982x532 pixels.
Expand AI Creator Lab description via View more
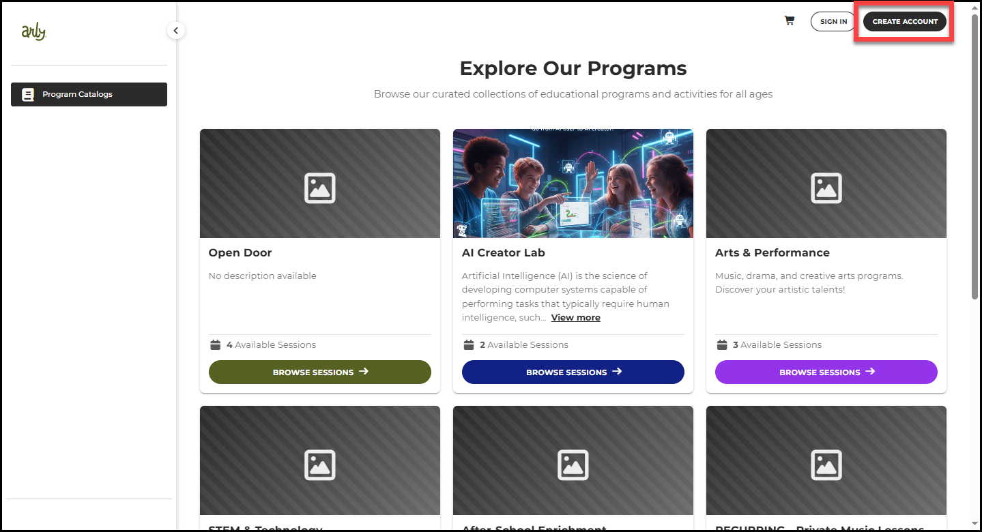[x=576, y=317]
